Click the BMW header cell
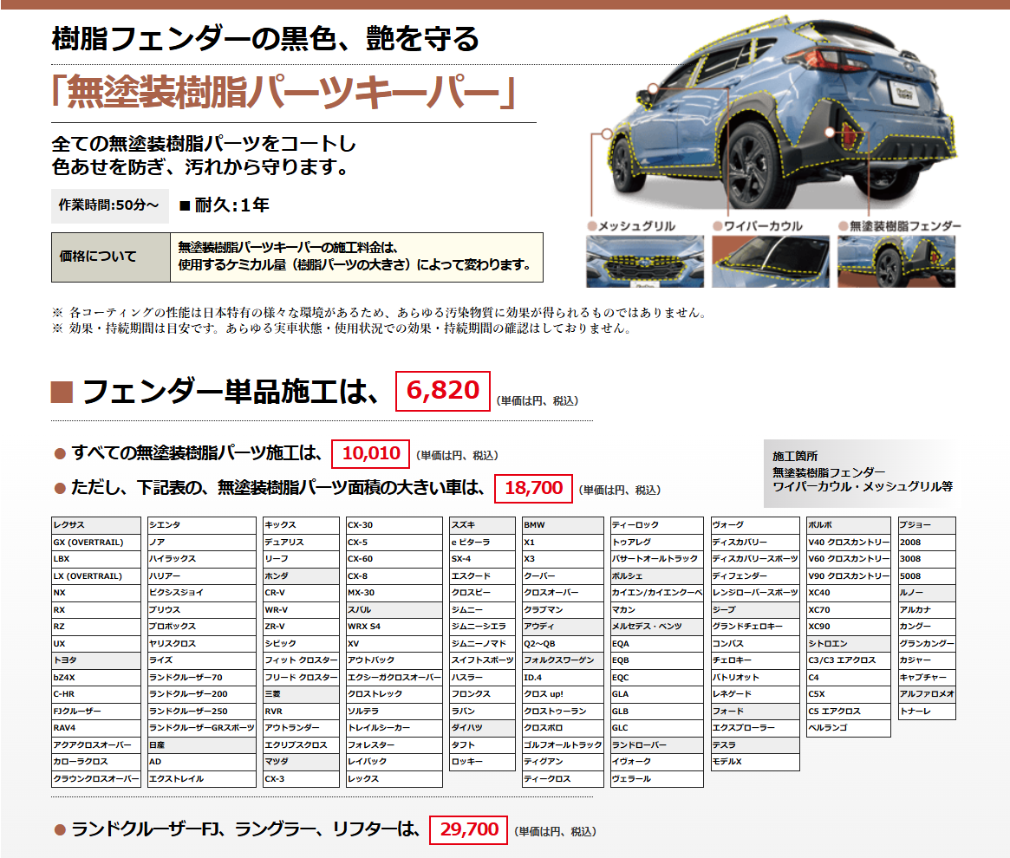This screenshot has height=858, width=1010. (x=563, y=525)
